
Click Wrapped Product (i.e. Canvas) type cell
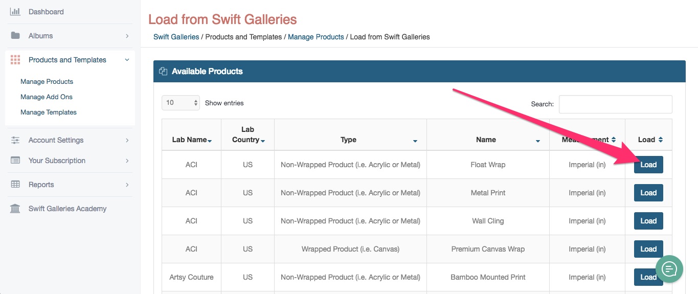tap(351, 249)
